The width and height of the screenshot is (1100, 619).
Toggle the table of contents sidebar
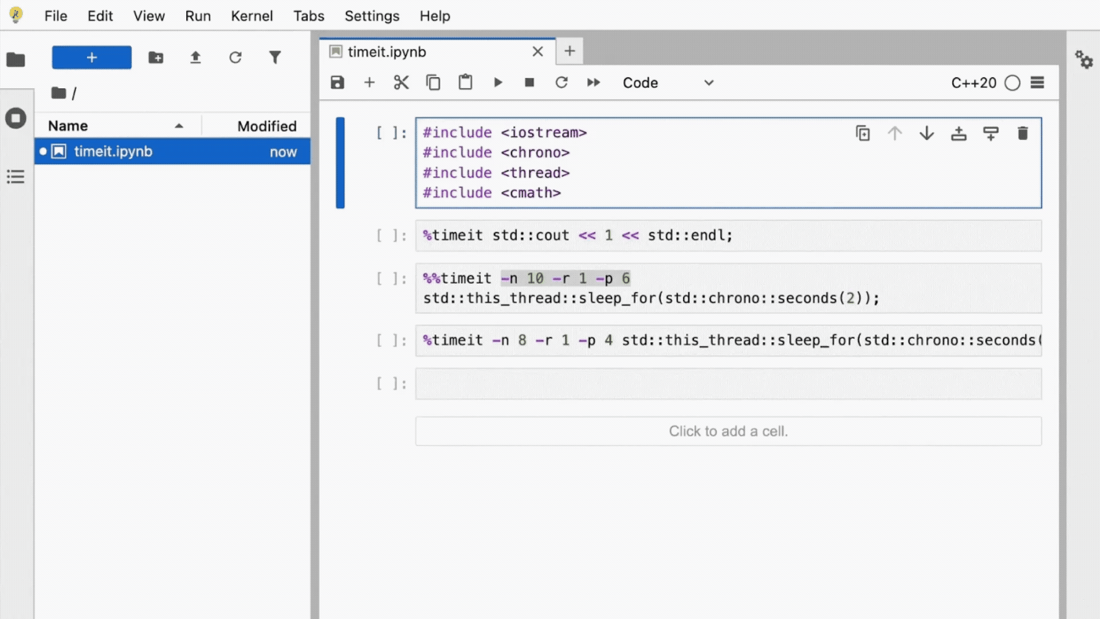click(15, 177)
